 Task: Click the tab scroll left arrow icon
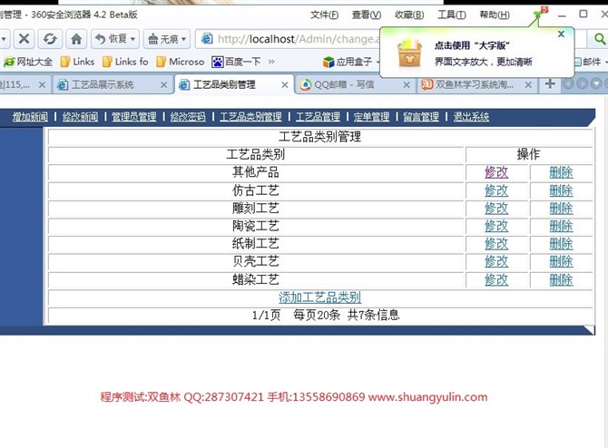click(568, 83)
